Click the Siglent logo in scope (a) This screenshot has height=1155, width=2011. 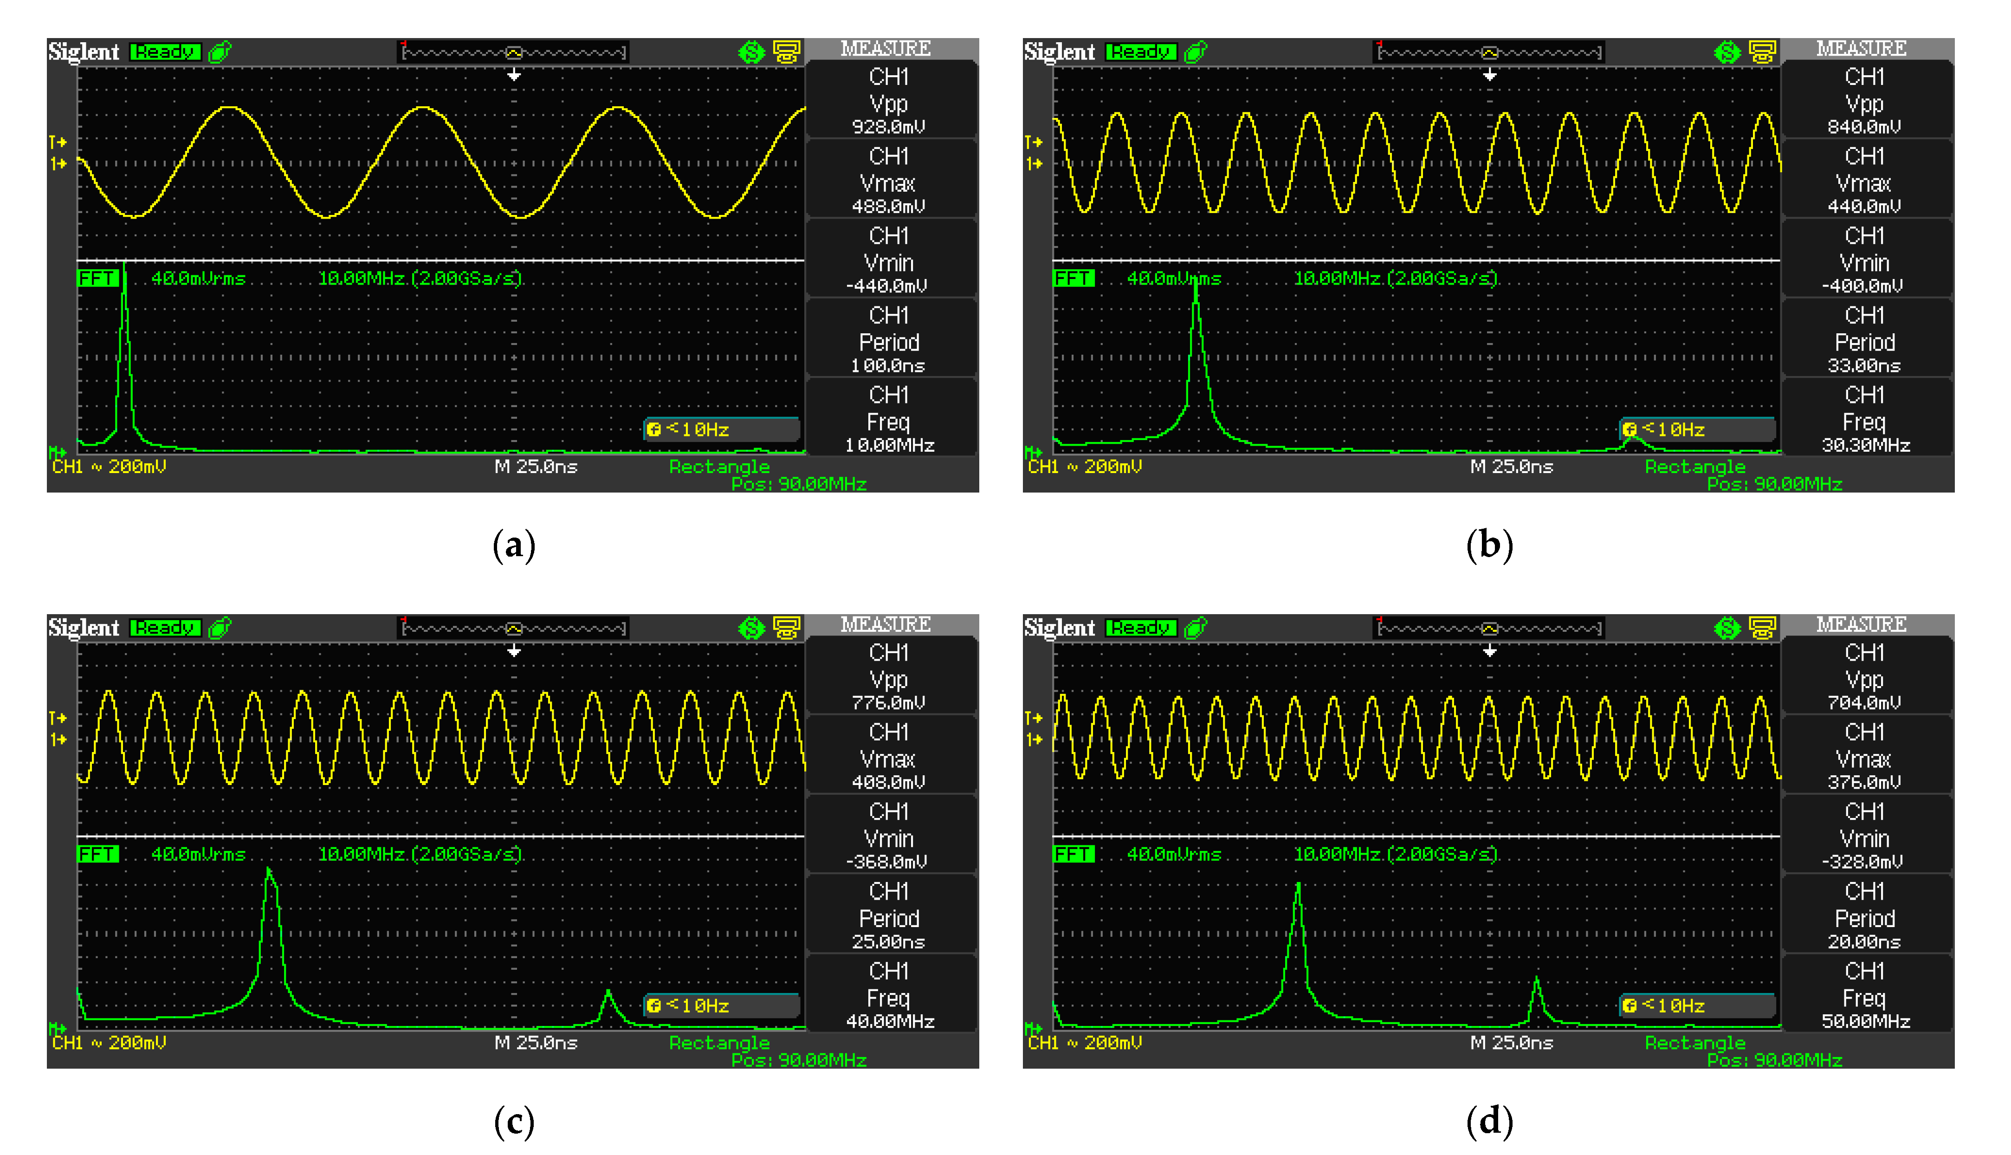(84, 52)
